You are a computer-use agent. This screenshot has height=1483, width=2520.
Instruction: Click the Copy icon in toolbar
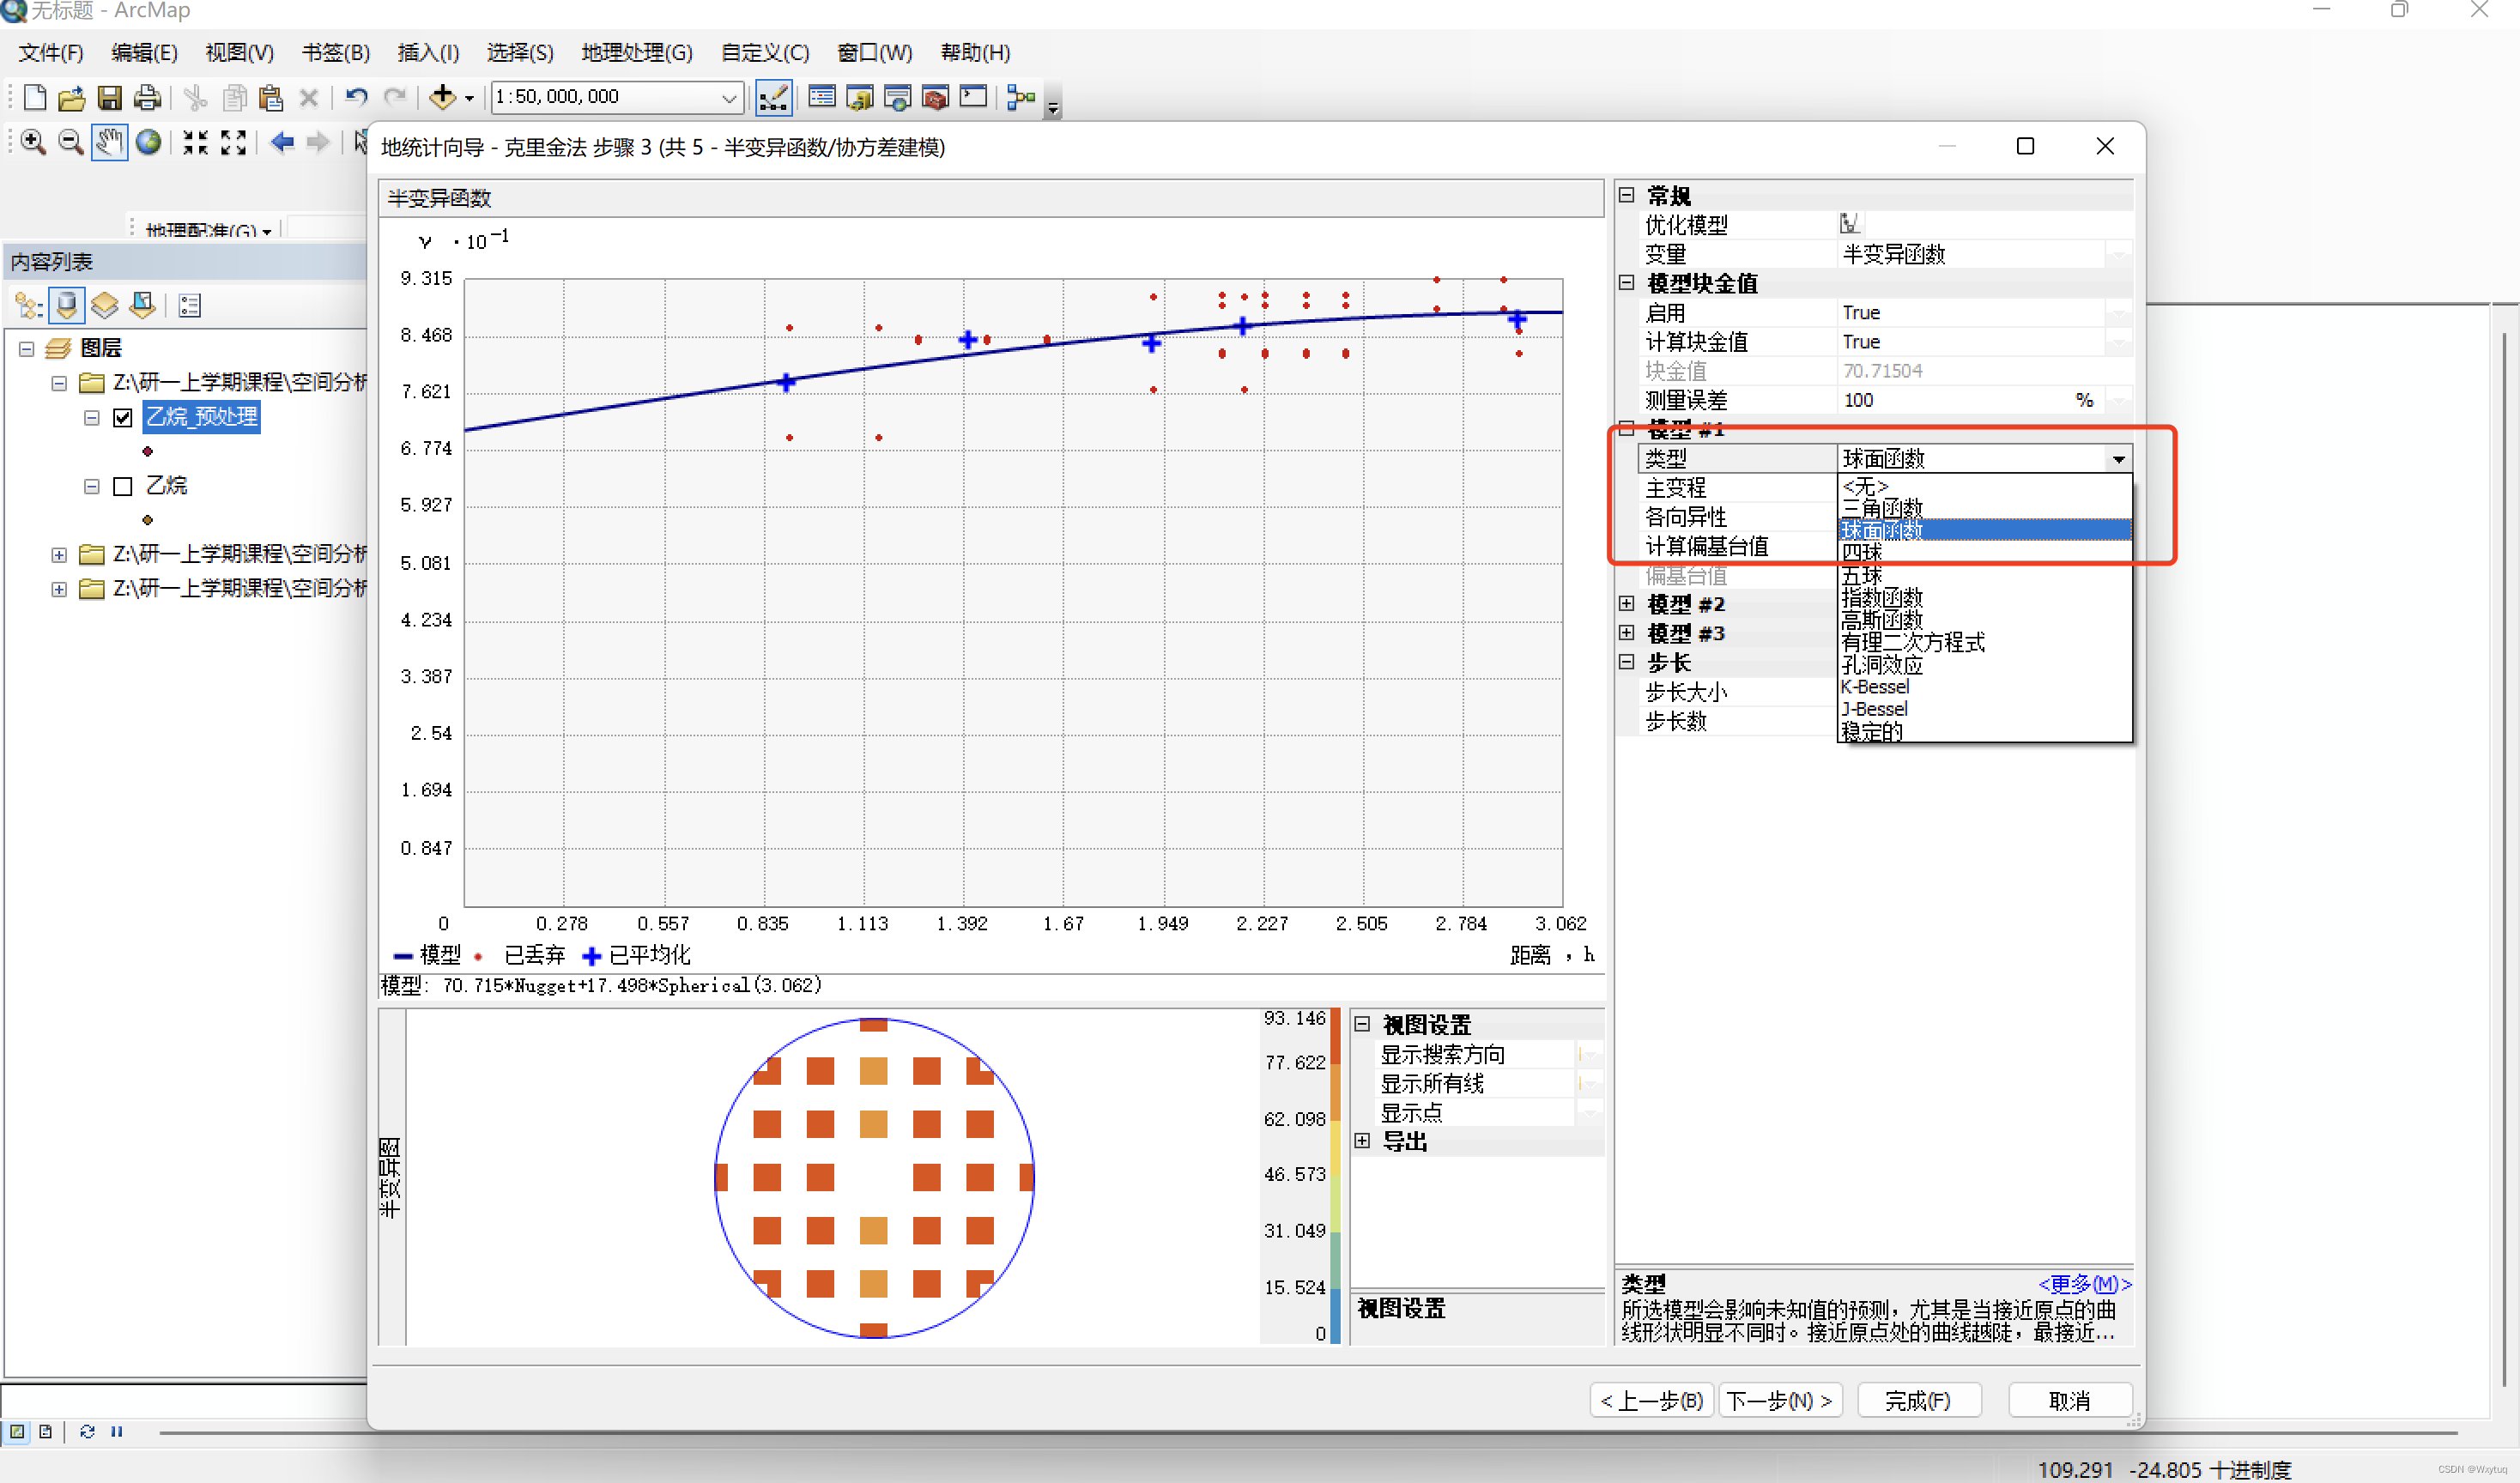click(234, 97)
